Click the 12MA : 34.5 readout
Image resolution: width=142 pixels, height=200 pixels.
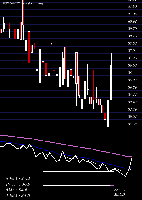pyautogui.click(x=18, y=196)
